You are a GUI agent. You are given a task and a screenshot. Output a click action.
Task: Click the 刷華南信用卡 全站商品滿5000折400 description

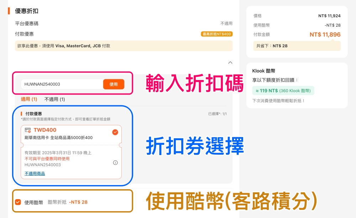click(x=59, y=138)
